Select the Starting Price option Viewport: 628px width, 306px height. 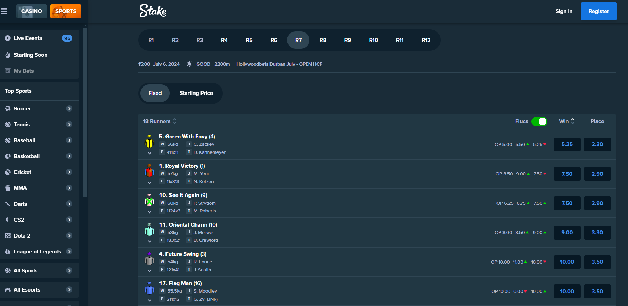[x=196, y=93]
